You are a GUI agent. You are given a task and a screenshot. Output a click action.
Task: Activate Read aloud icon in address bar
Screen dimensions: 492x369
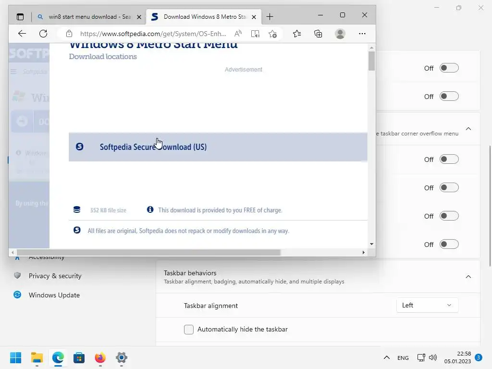click(x=238, y=34)
